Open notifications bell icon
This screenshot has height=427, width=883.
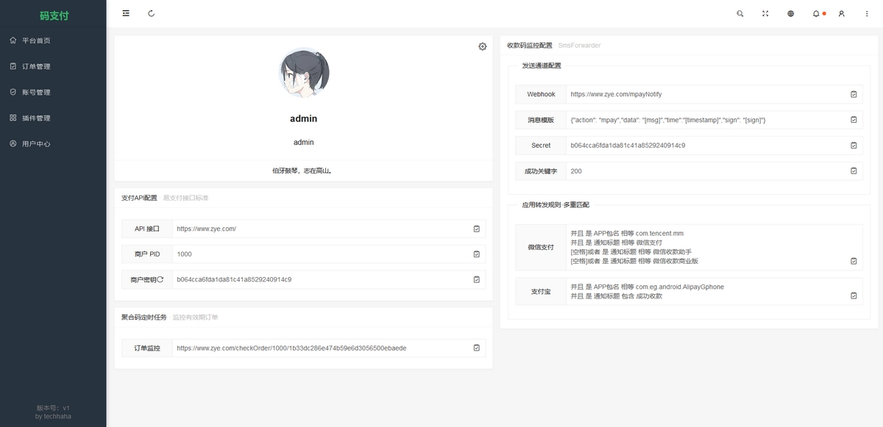[x=816, y=13]
